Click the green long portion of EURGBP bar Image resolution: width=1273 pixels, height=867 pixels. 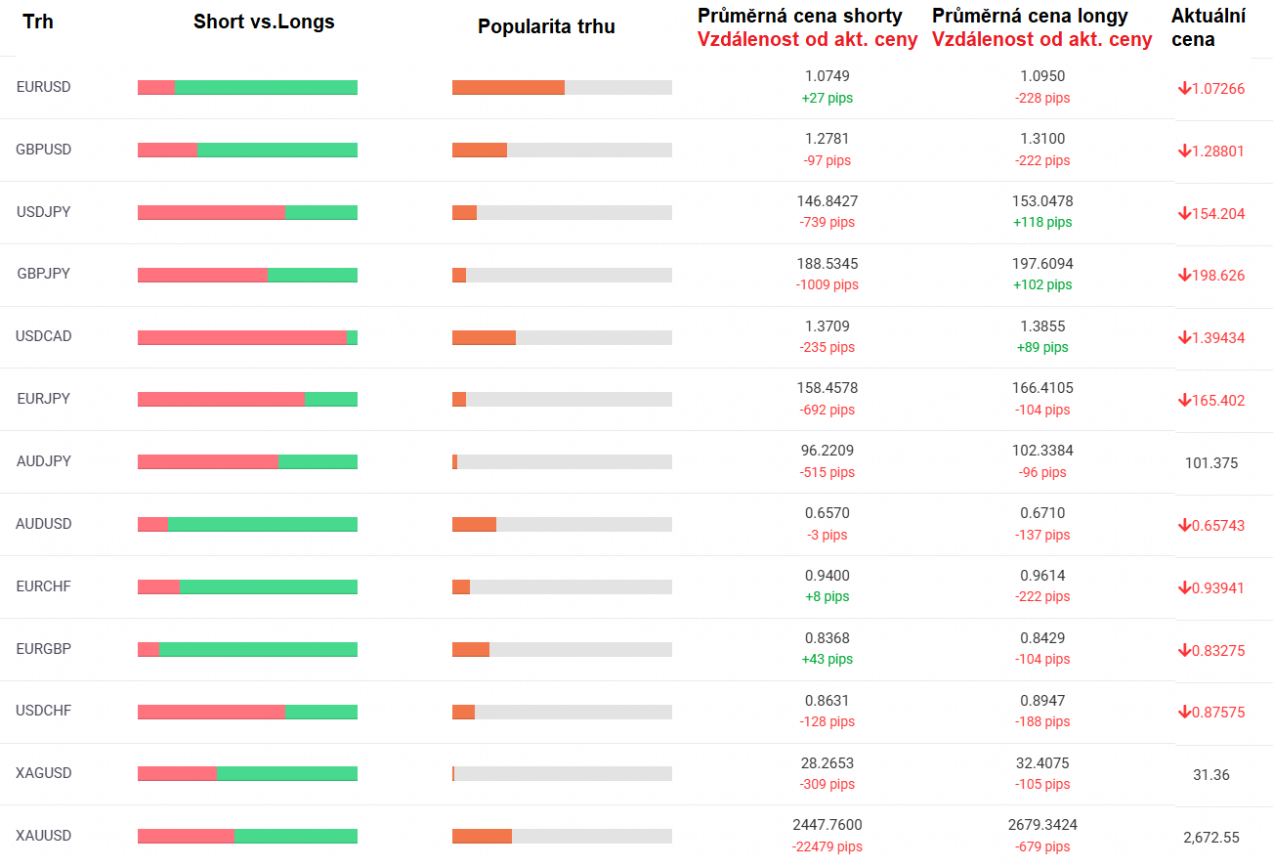point(258,649)
